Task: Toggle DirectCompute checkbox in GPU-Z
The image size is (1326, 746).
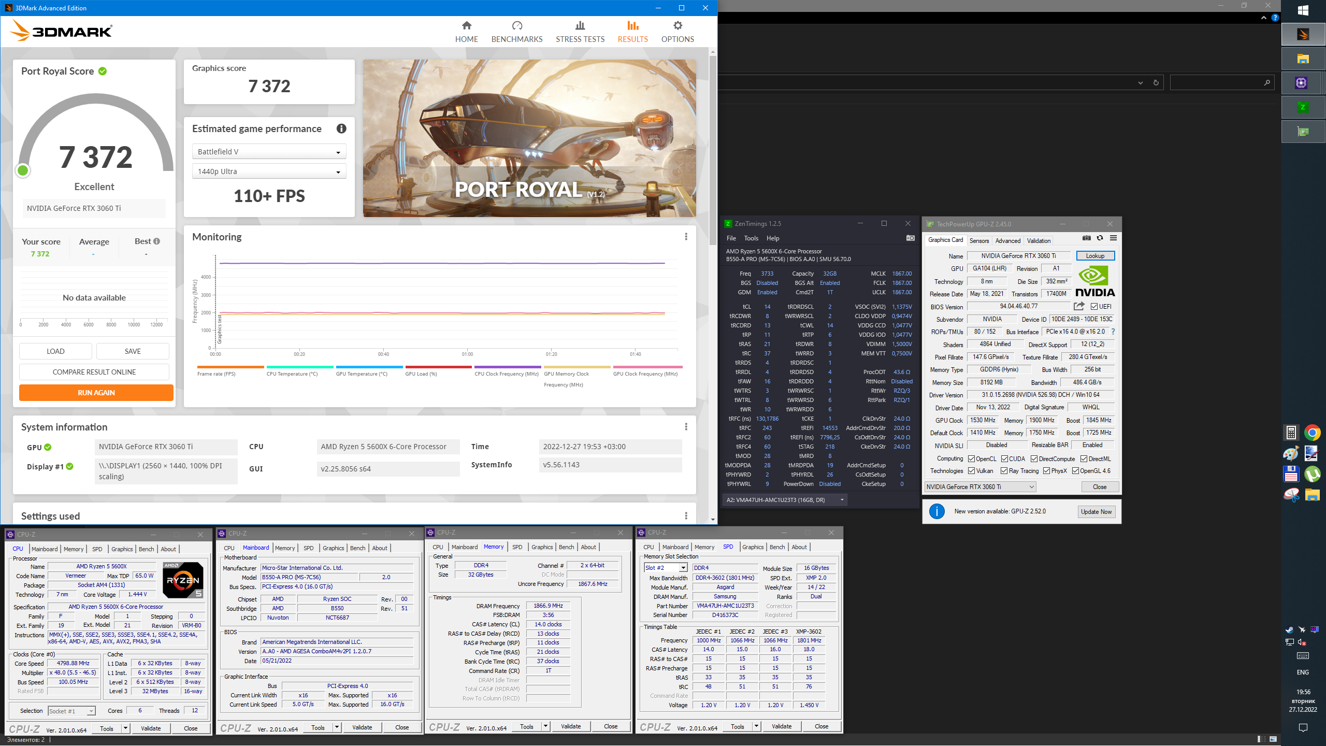Action: [x=1034, y=459]
